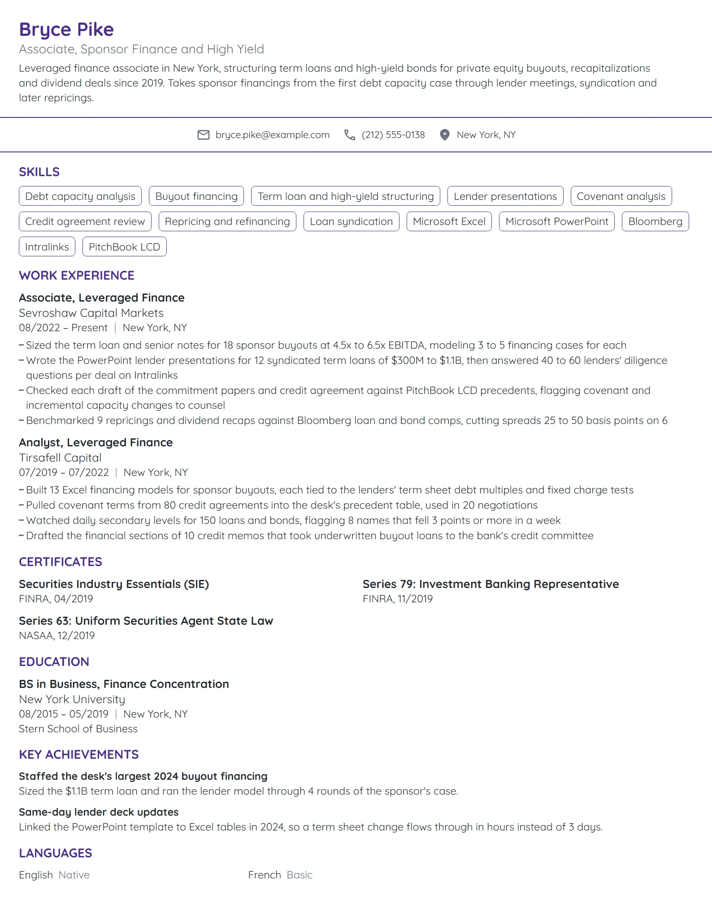The image size is (712, 921).
Task: Click the phone number (212) 555-0138
Action: click(x=393, y=135)
